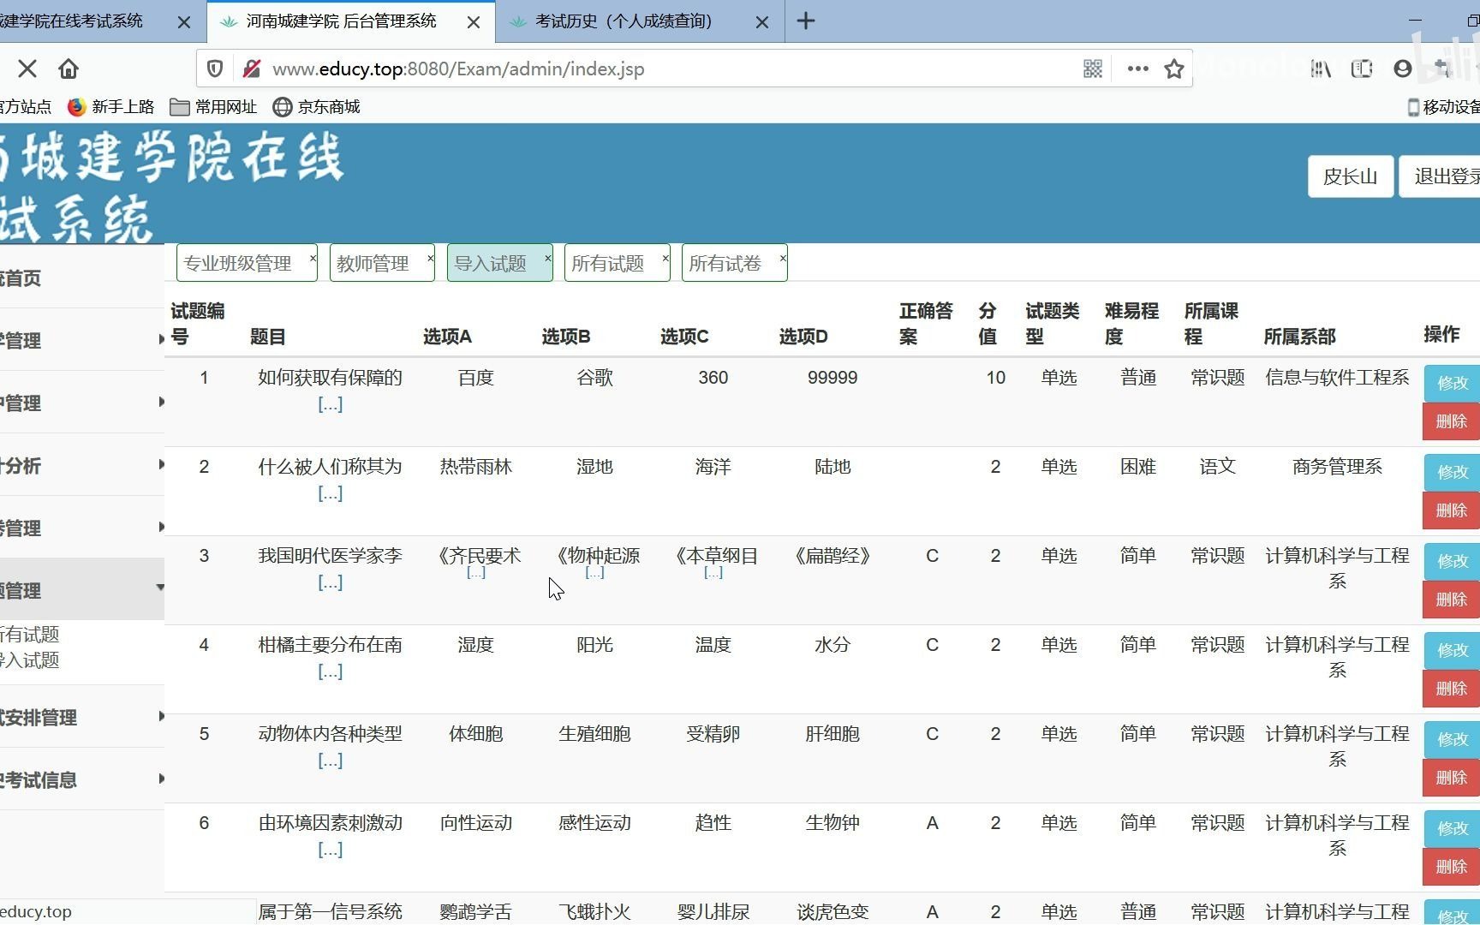Close the 所有试卷 panel tab
This screenshot has height=925, width=1480.
point(782,258)
